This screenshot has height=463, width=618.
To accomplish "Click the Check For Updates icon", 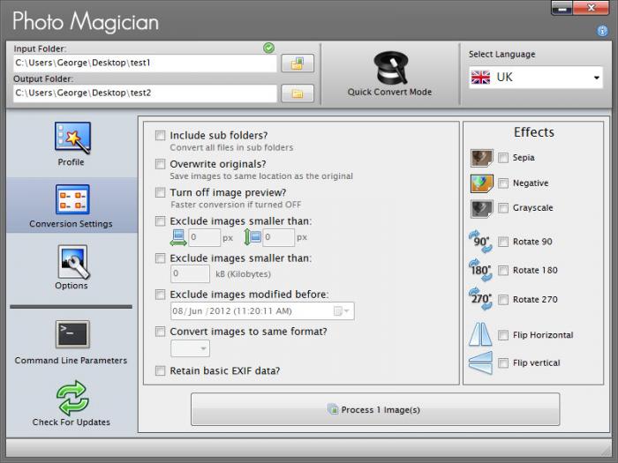I will click(x=72, y=398).
